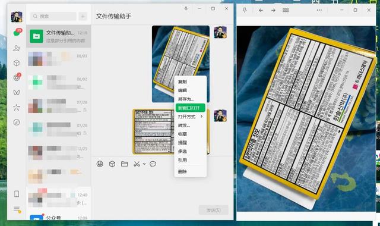
Task: Open Top Stories pinwheel icon in sidebar
Action: [x=17, y=107]
